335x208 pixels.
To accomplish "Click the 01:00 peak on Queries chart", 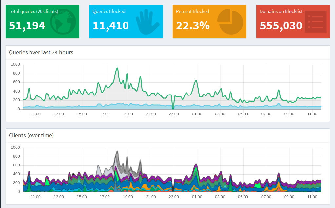I will pos(196,81).
